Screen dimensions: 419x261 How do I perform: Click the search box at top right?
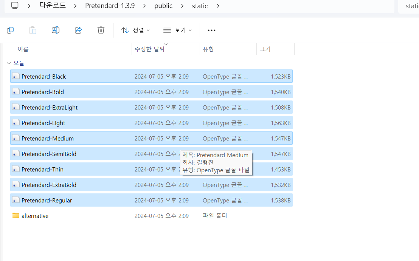[x=408, y=6]
